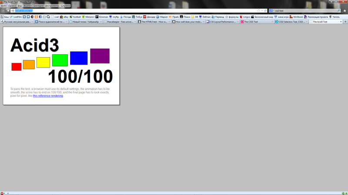
Task: Switch to The CSS3 Test tab
Action: pos(257,22)
